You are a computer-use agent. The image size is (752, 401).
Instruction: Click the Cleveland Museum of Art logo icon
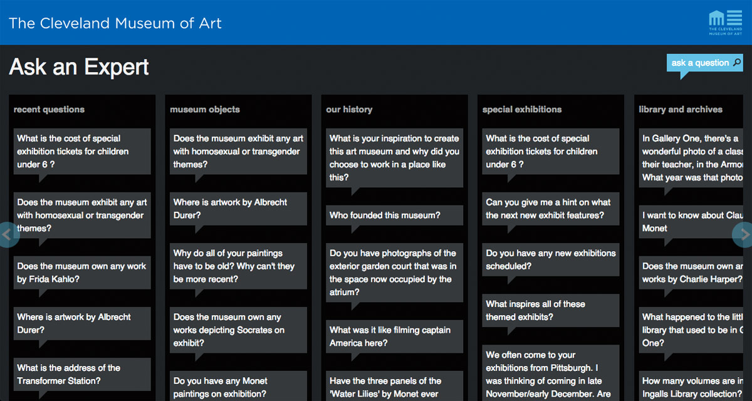725,23
